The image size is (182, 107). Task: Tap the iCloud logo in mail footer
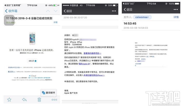click(32, 76)
